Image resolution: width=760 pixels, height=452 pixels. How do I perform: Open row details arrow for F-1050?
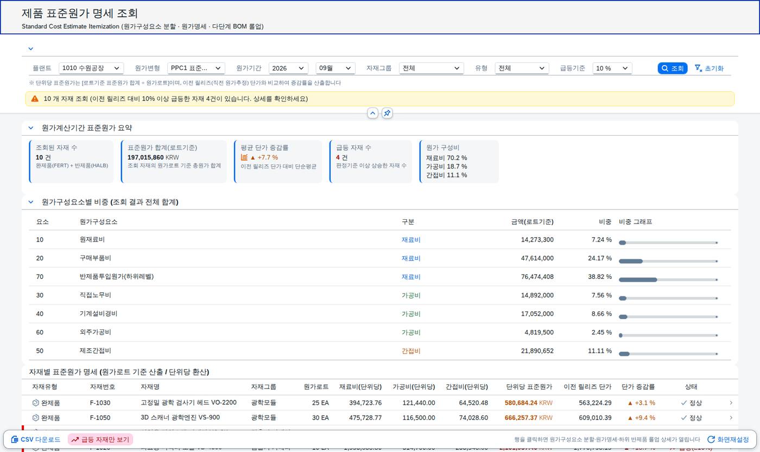click(731, 418)
